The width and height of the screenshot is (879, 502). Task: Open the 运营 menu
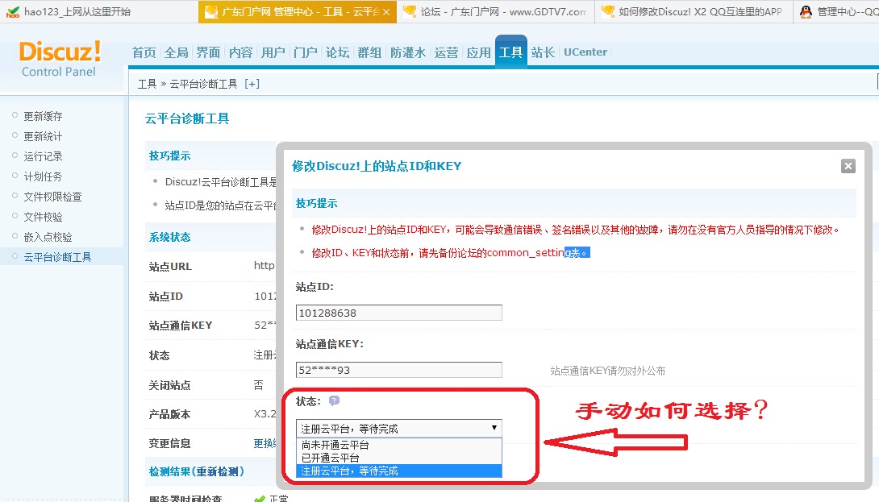tap(446, 52)
